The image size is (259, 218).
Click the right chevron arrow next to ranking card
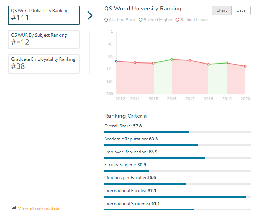(90, 16)
